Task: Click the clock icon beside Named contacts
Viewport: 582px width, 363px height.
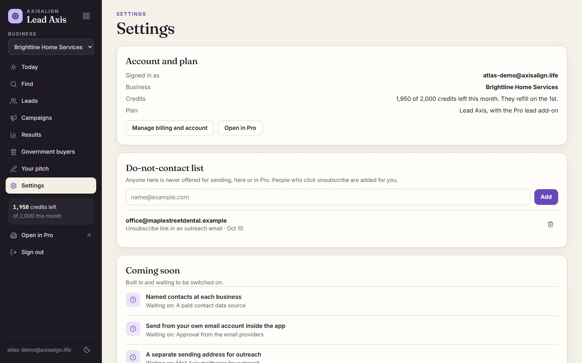Action: coord(133,300)
